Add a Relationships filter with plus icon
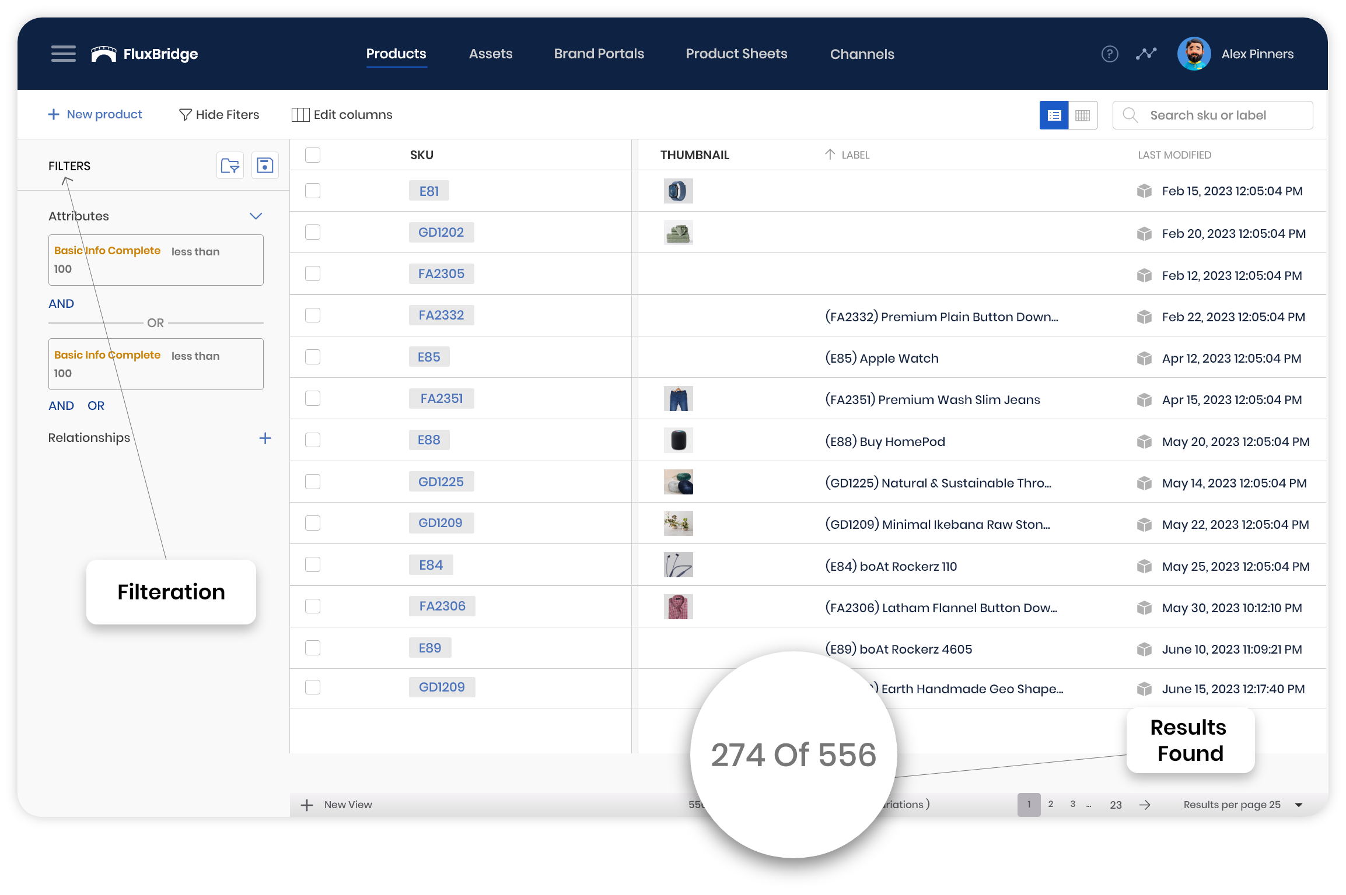 265,438
